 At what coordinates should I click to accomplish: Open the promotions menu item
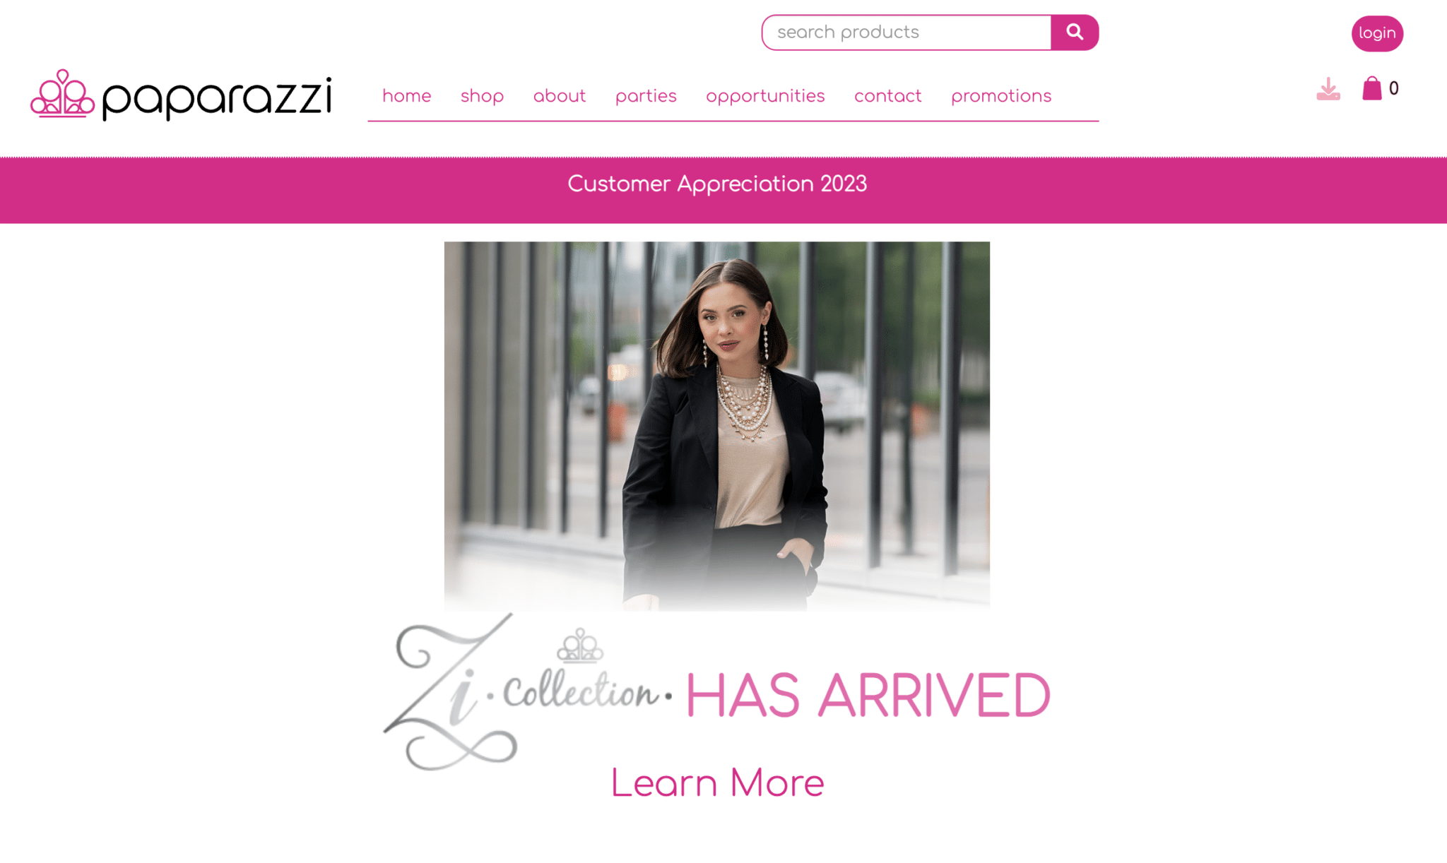[x=1001, y=96]
